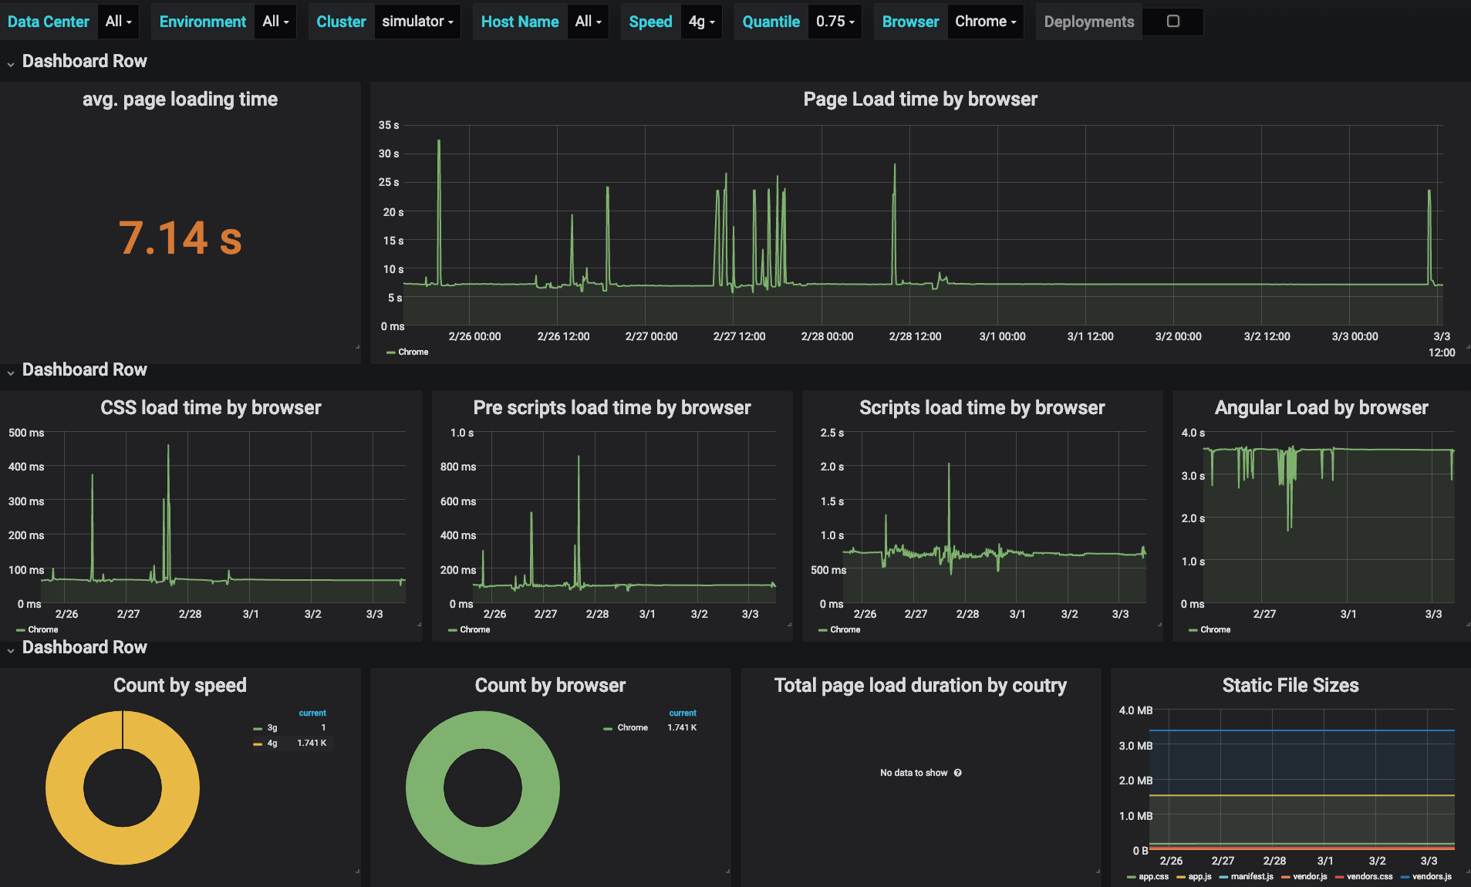This screenshot has width=1471, height=887.
Task: Open the Host Name dropdown
Action: coord(588,22)
